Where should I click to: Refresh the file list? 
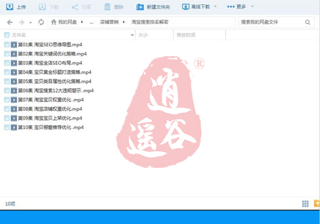41,22
